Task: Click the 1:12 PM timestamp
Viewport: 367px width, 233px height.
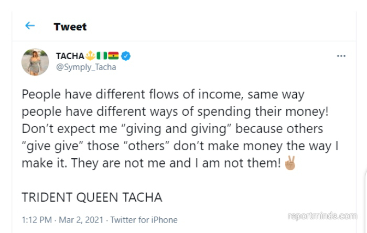Action: [x=37, y=220]
